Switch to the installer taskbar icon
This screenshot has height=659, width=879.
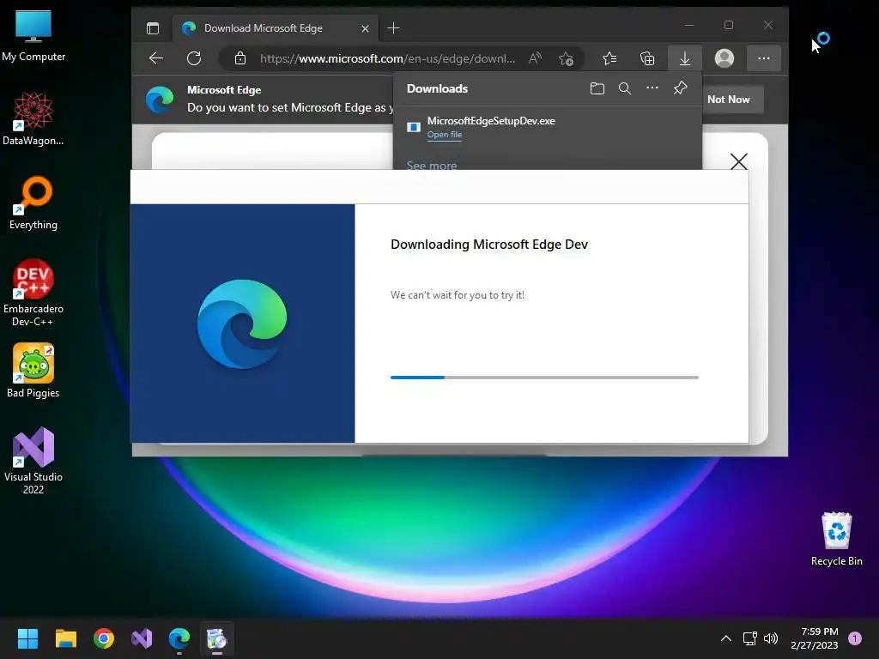pyautogui.click(x=217, y=638)
